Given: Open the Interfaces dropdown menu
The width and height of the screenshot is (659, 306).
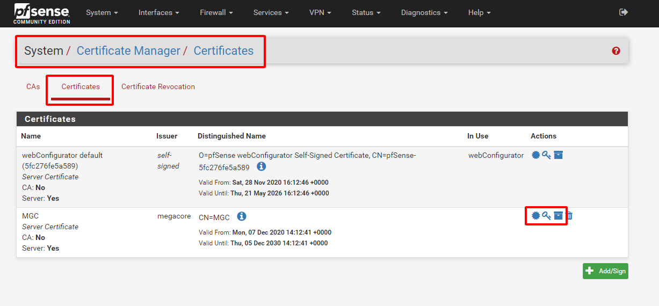Looking at the screenshot, I should pyautogui.click(x=159, y=12).
